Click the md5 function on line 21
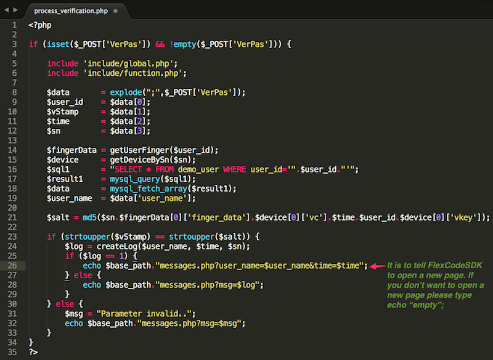493x360 pixels. click(x=89, y=218)
